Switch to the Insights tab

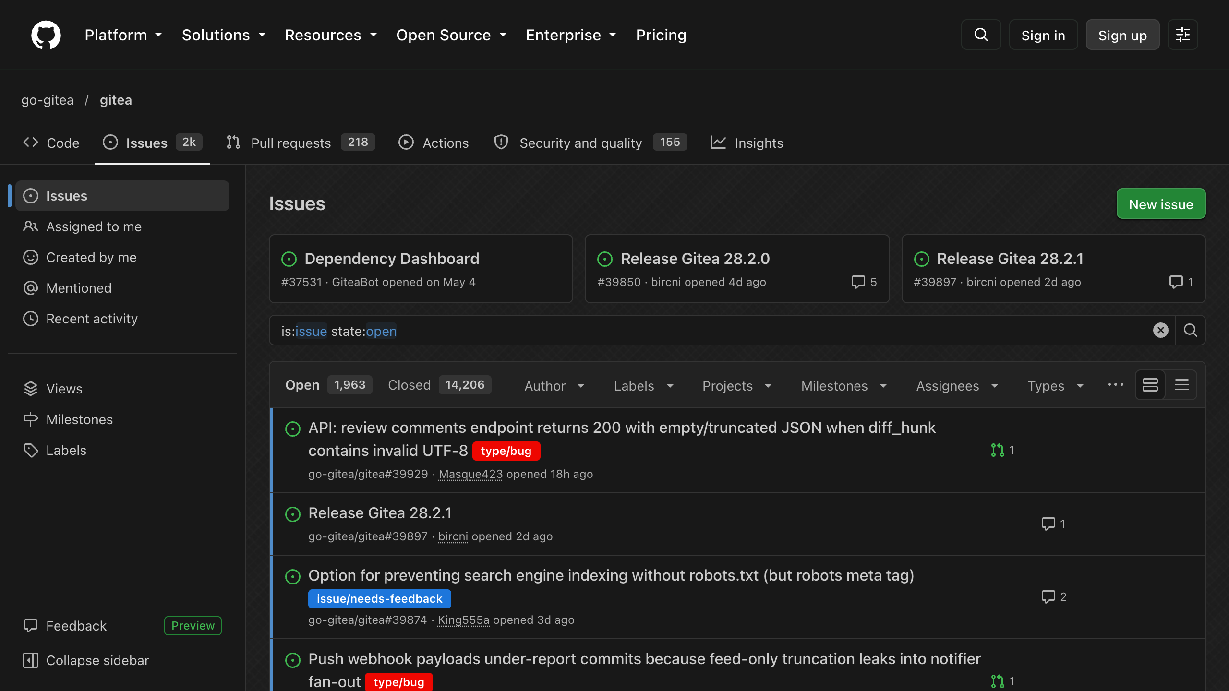click(x=747, y=143)
